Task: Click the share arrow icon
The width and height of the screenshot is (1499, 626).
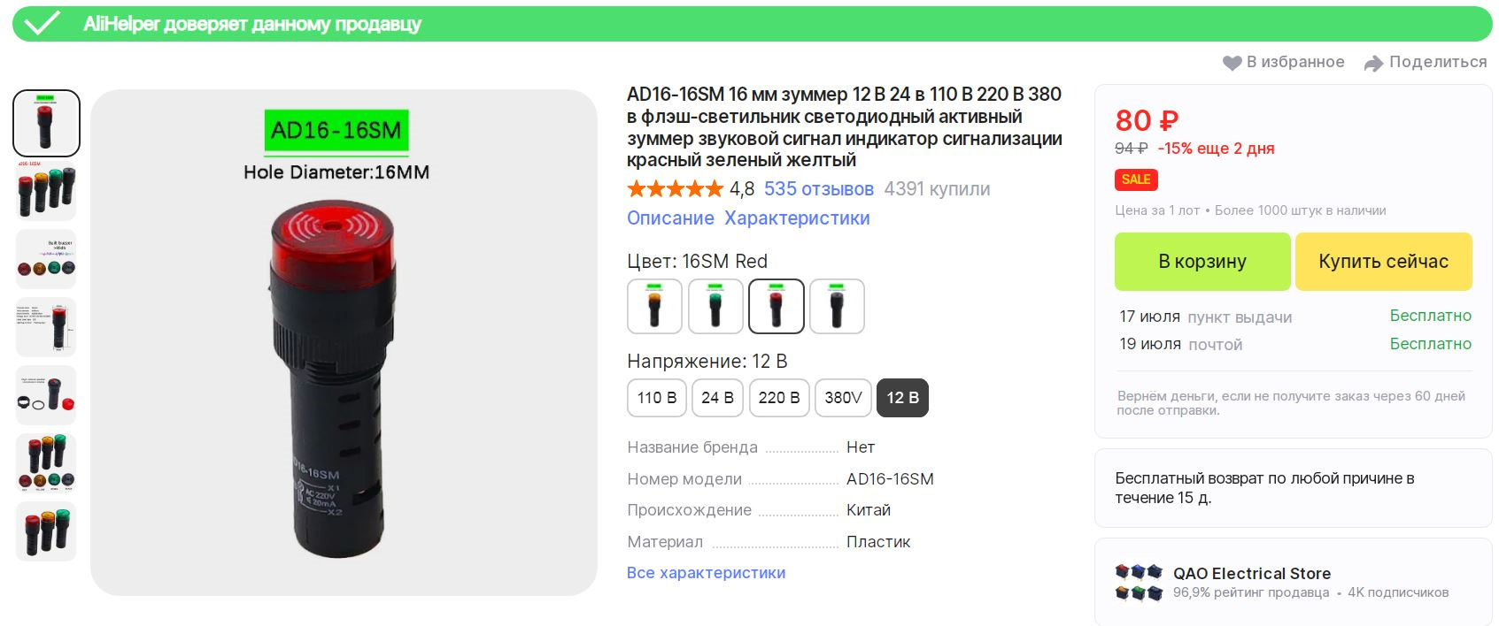Action: point(1373,63)
